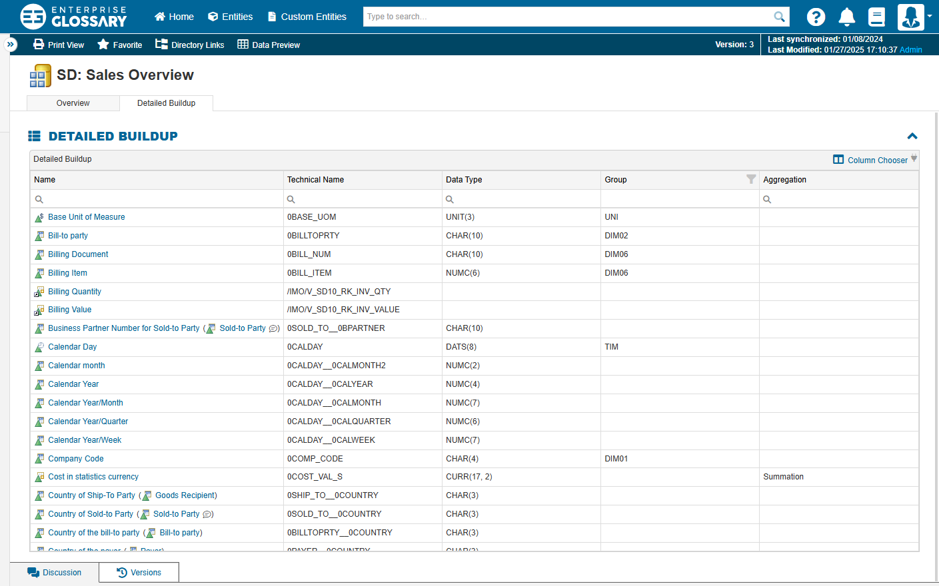Screen dimensions: 939x586
Task: Expand the left sidebar with double-arrow
Action: 11,45
